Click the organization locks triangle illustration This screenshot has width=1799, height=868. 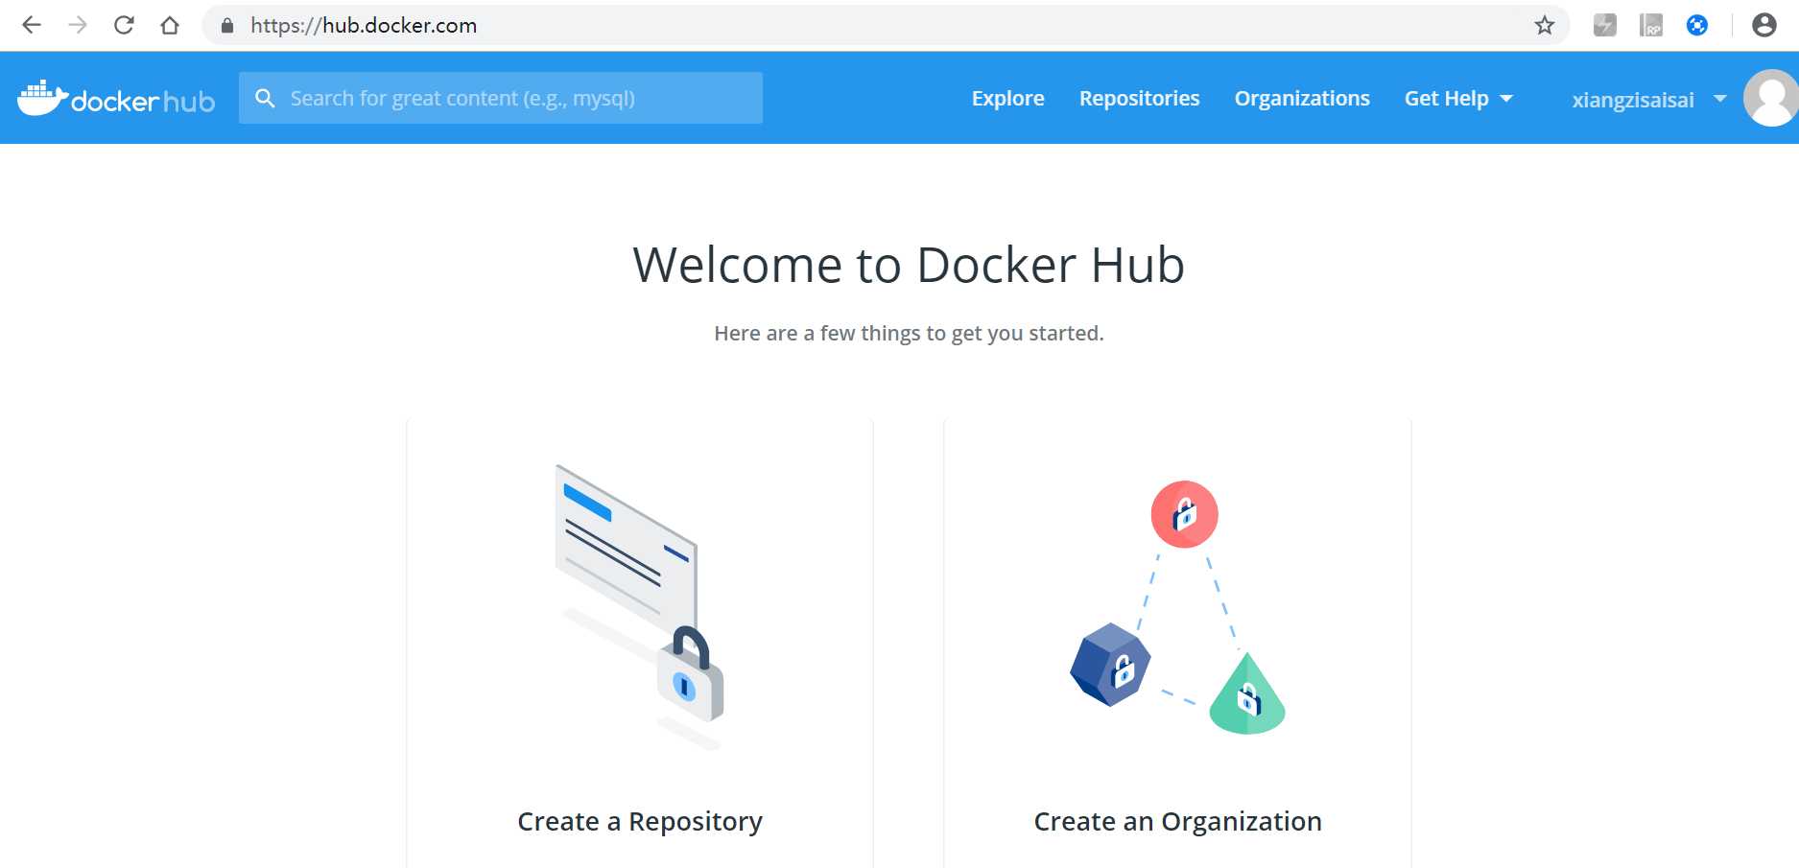coord(1177,607)
